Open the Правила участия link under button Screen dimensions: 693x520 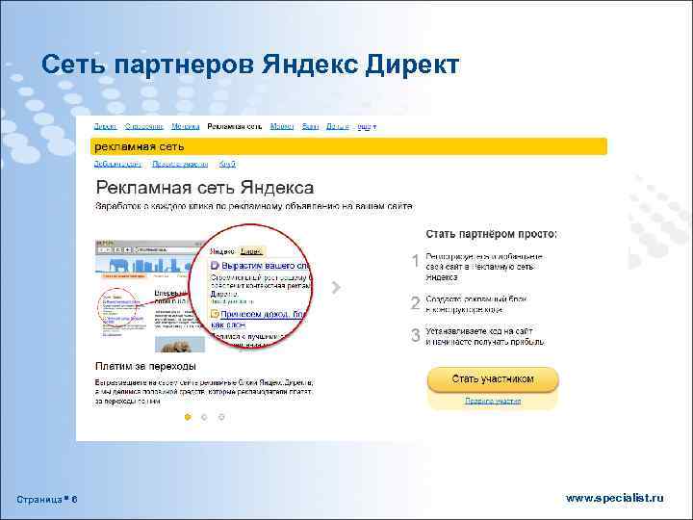point(493,401)
